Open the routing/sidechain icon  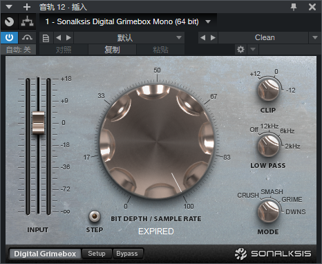point(27,22)
